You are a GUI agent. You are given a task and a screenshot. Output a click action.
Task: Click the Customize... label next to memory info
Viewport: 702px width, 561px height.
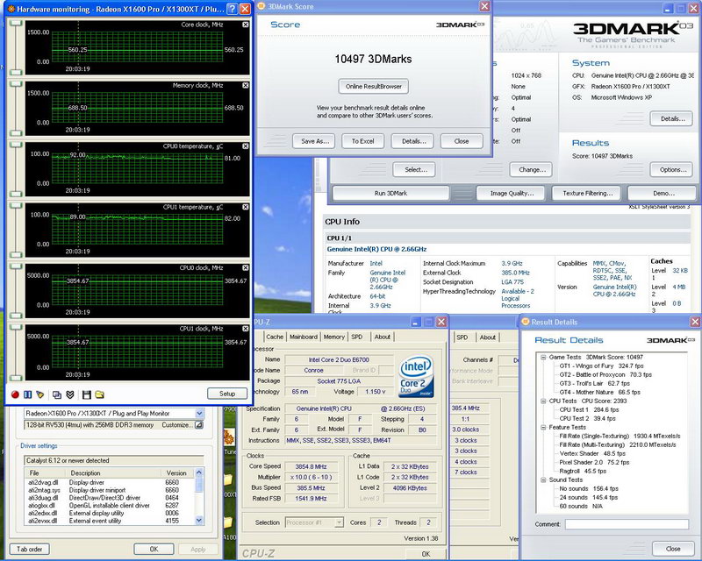click(x=178, y=425)
